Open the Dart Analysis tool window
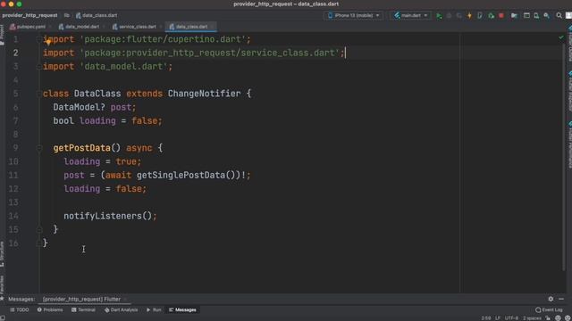This screenshot has width=572, height=321. pyautogui.click(x=122, y=309)
